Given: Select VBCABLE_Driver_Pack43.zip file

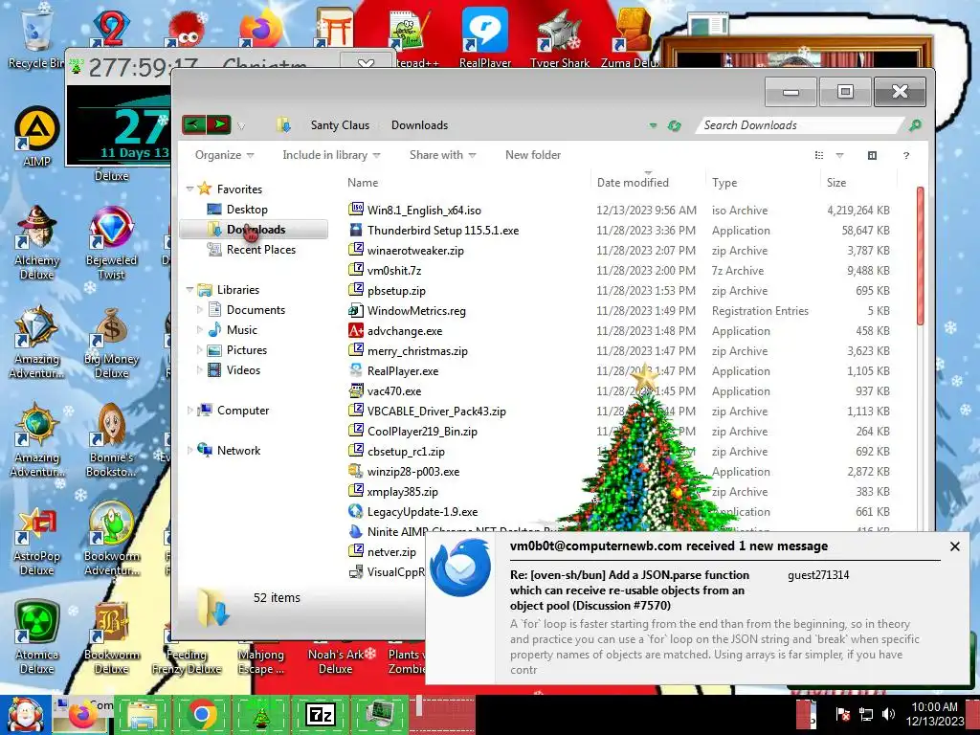Looking at the screenshot, I should click(436, 412).
